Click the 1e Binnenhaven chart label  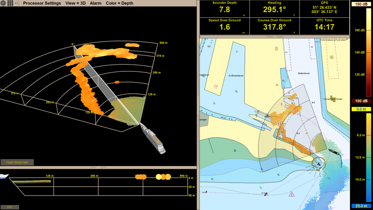[x=236, y=76]
